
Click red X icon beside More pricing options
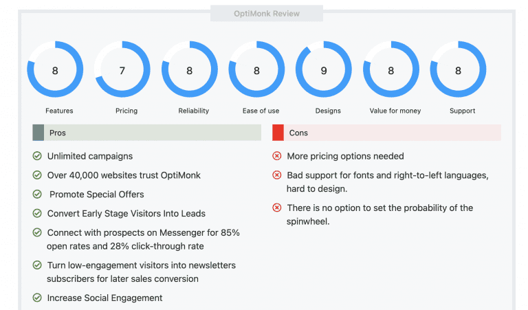[x=277, y=156]
